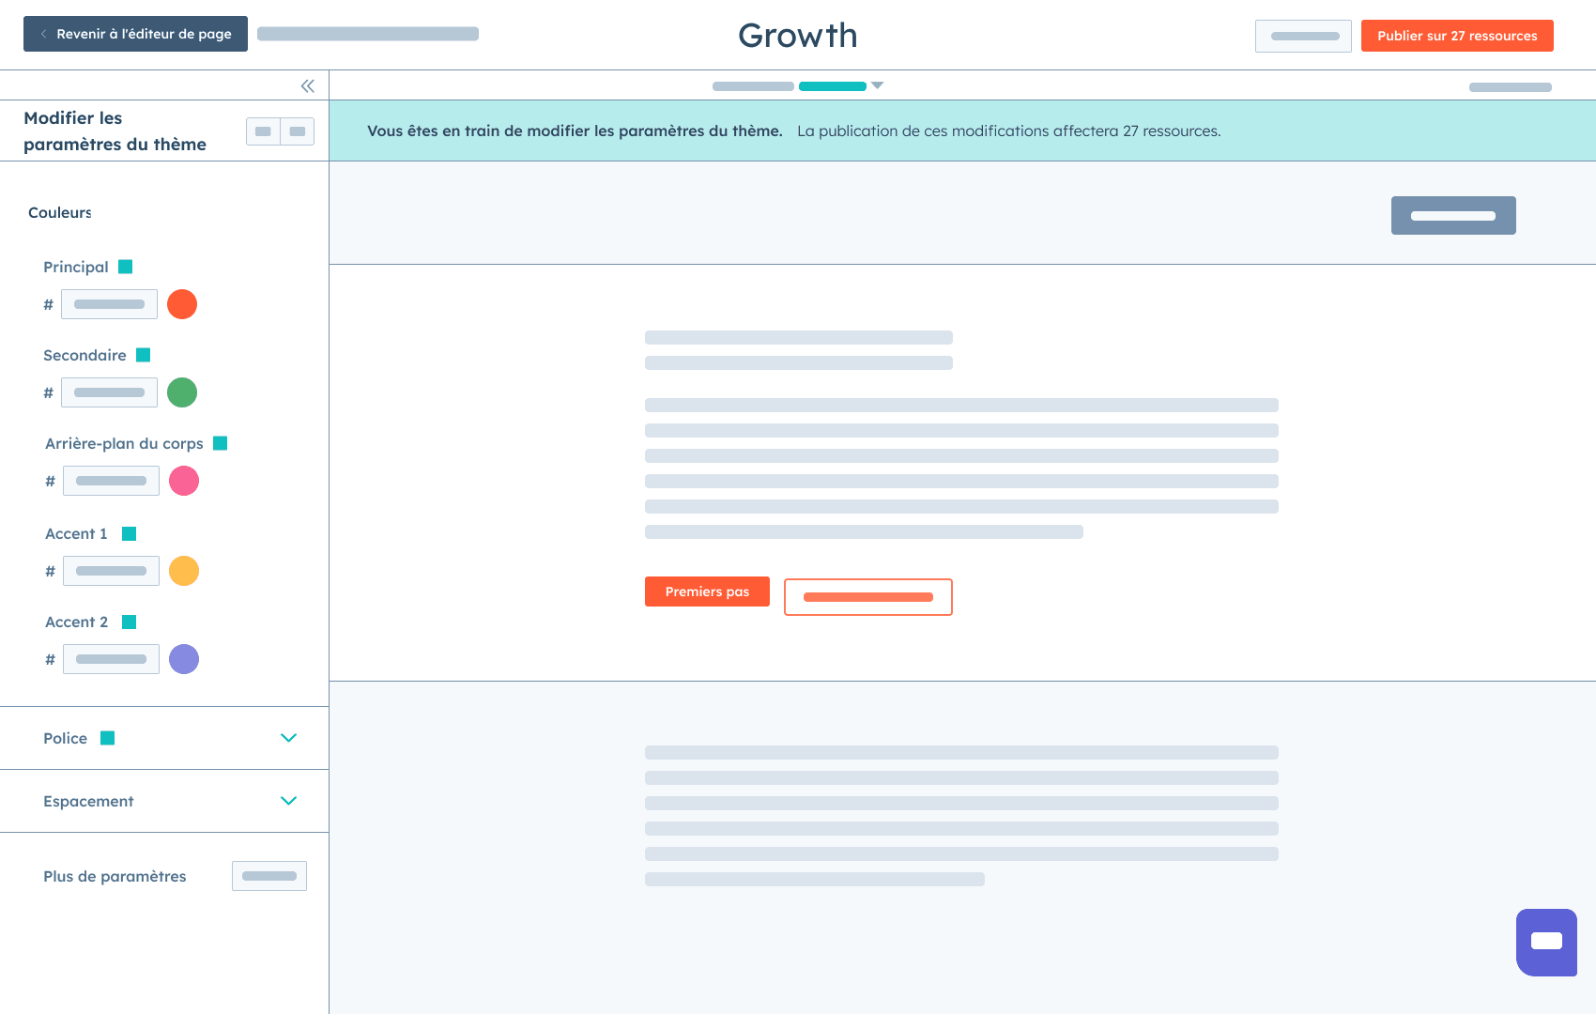Open the chat widget icon
The height and width of the screenshot is (1014, 1596).
click(x=1545, y=942)
